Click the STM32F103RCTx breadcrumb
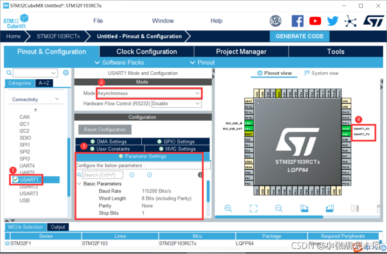 click(58, 36)
